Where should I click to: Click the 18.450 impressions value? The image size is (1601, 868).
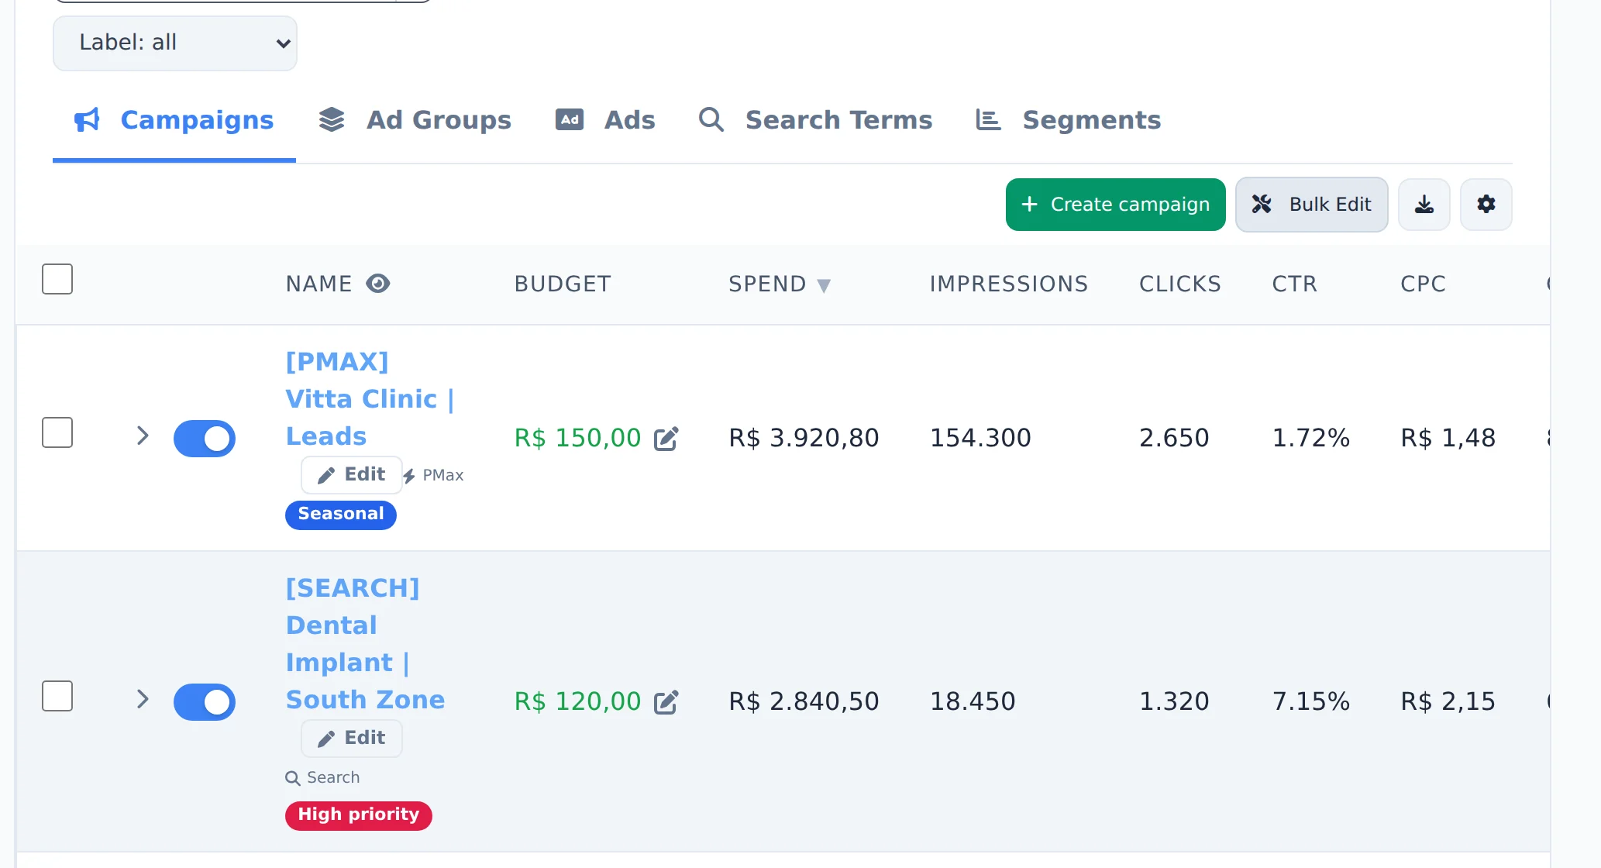point(973,702)
